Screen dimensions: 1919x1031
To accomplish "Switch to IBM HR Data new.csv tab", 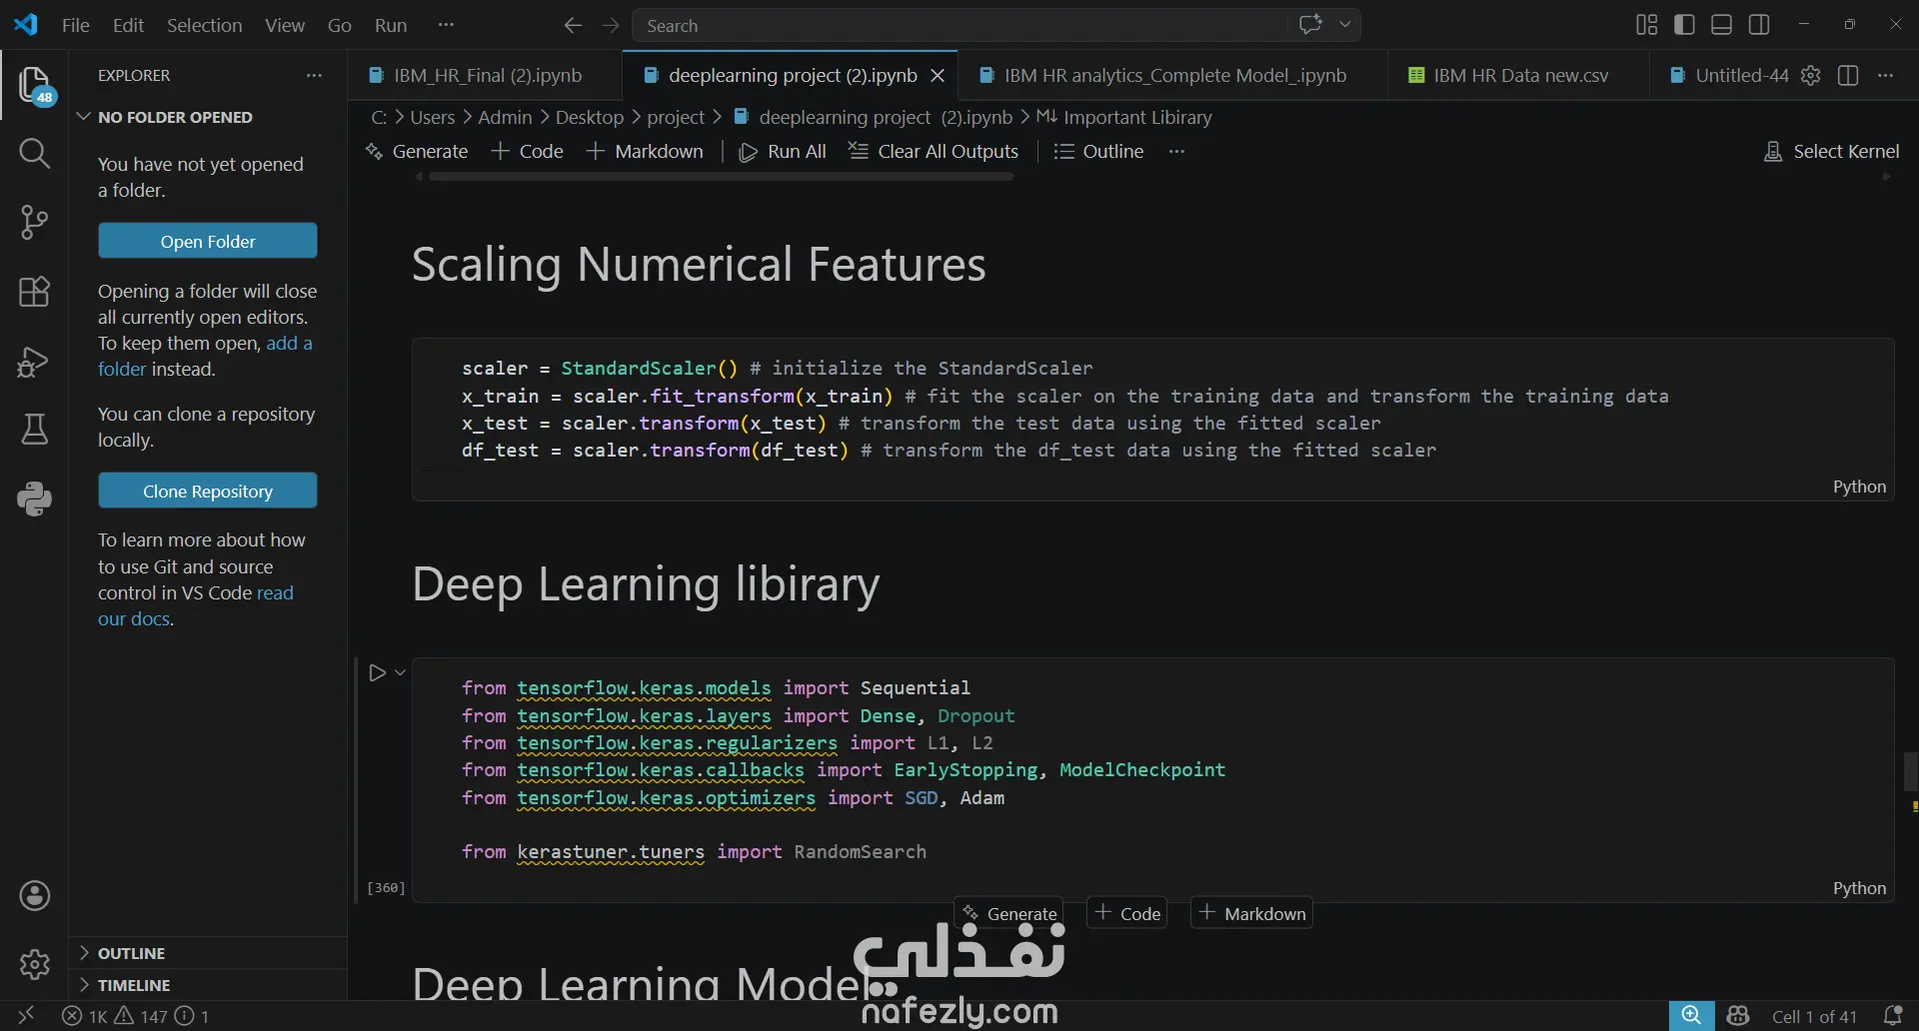I will tap(1519, 75).
